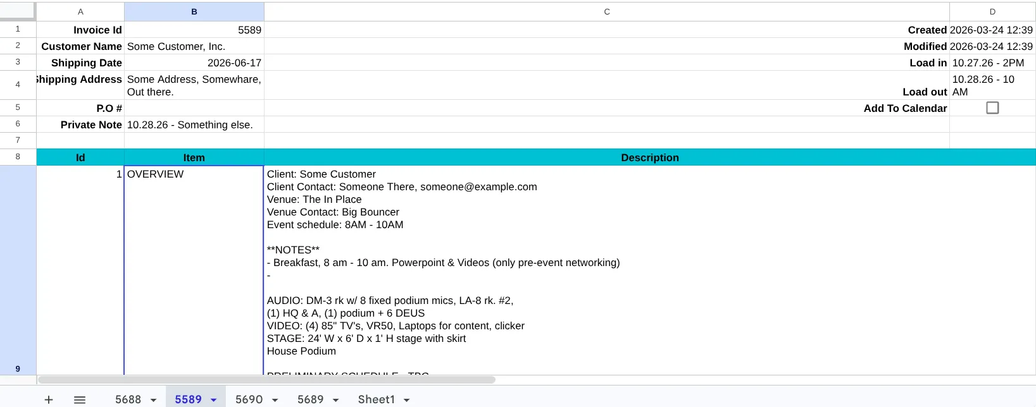Switch to the 5690 sheet tab
The width and height of the screenshot is (1036, 407).
(249, 399)
